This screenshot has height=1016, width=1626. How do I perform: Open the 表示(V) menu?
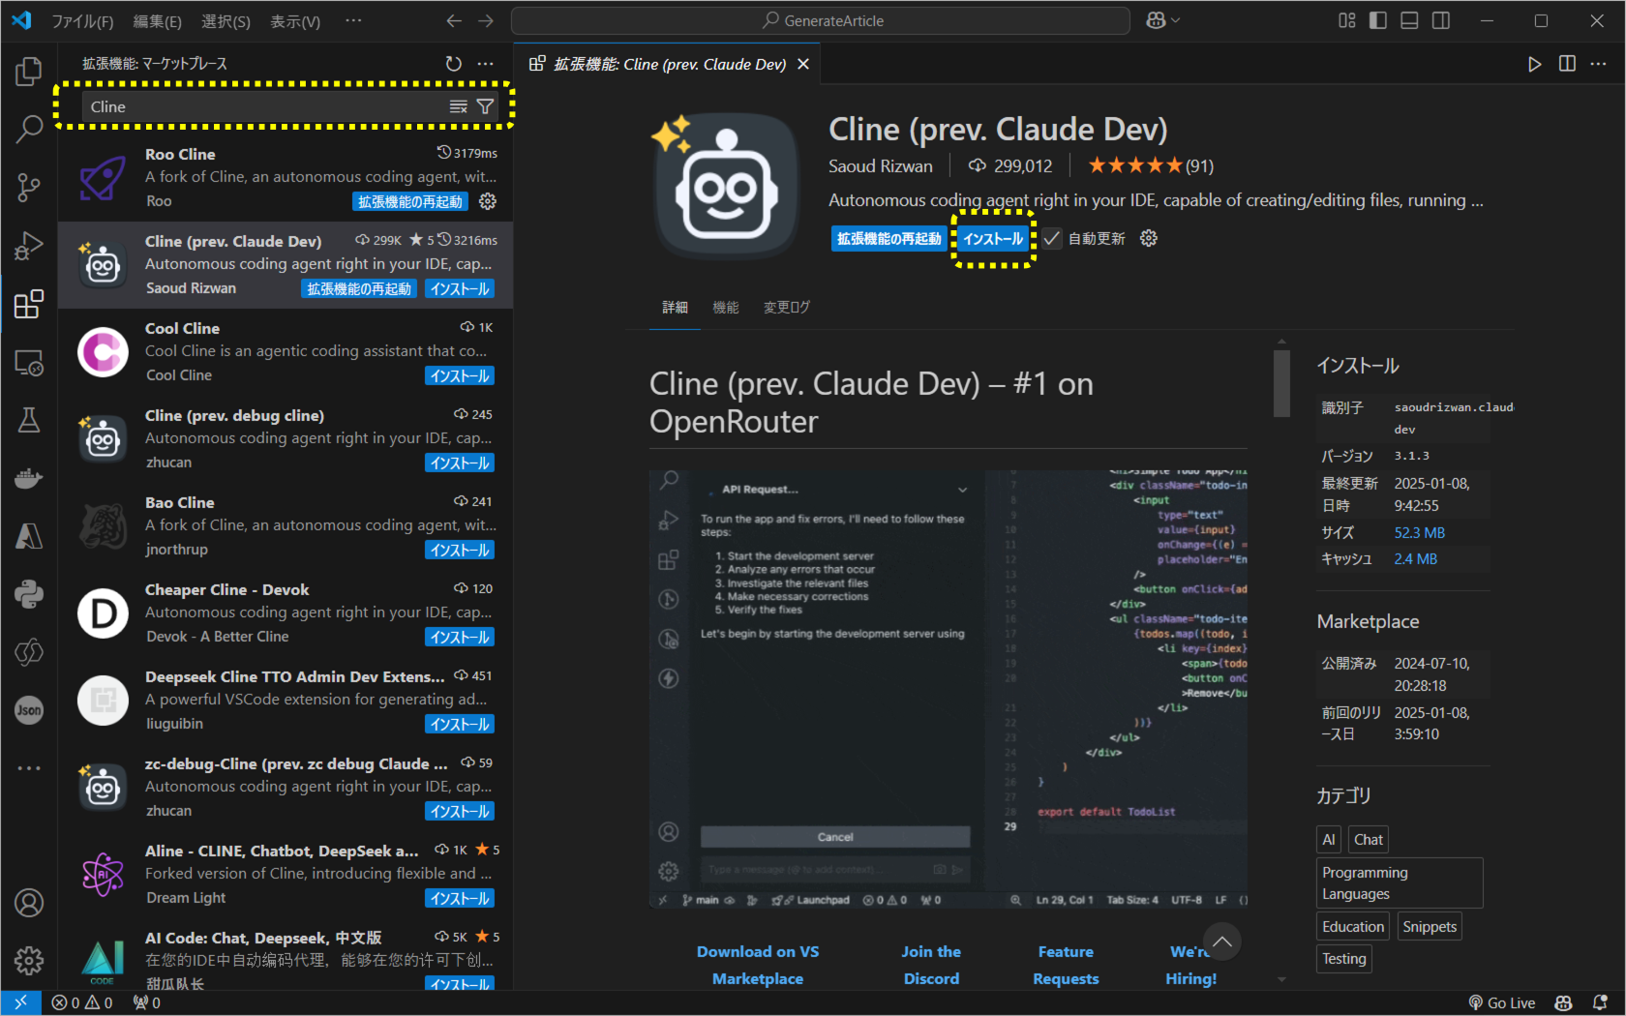coord(295,21)
